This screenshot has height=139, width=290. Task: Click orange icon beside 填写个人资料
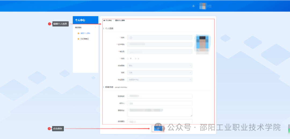click(78, 33)
